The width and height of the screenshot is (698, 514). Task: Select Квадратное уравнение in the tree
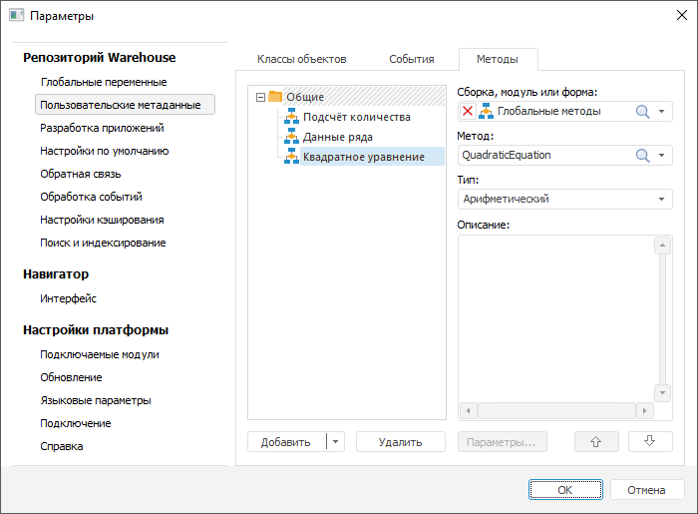point(363,157)
